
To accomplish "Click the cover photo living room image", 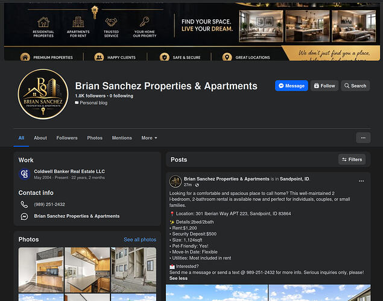I will pyautogui.click(x=261, y=26).
